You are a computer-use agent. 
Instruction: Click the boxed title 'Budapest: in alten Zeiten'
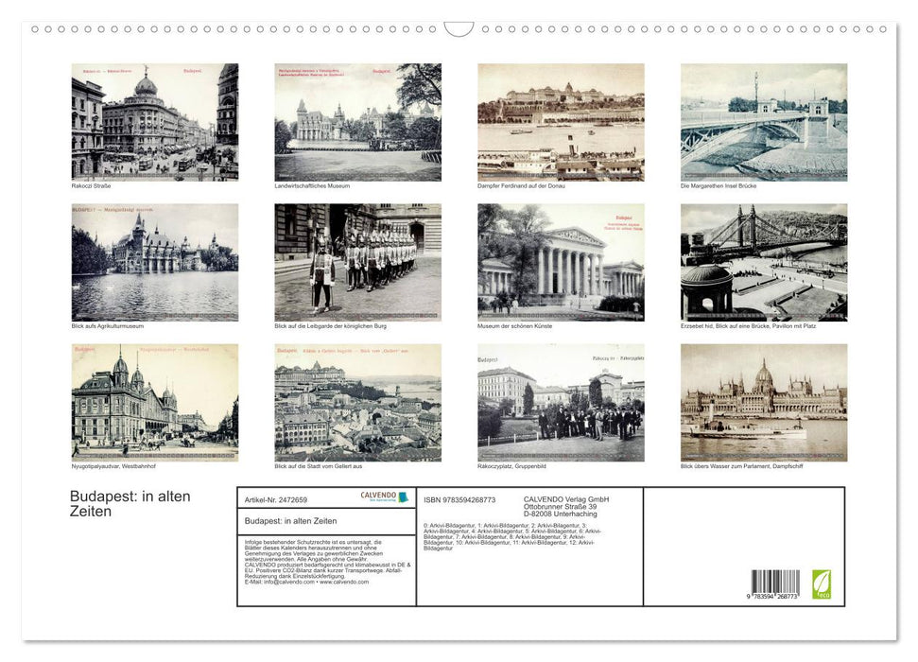pyautogui.click(x=290, y=521)
